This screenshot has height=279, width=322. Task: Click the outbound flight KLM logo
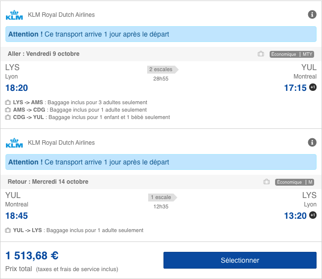click(x=14, y=15)
